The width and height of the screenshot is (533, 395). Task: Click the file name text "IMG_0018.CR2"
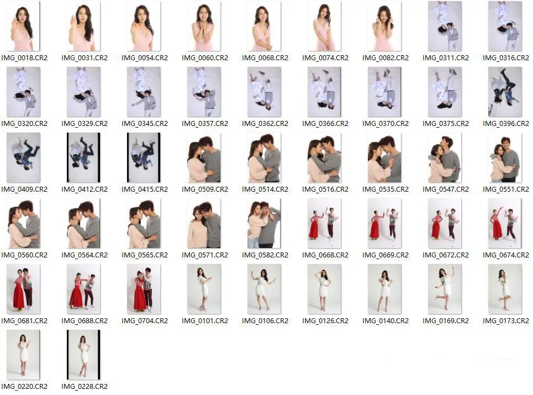click(24, 58)
